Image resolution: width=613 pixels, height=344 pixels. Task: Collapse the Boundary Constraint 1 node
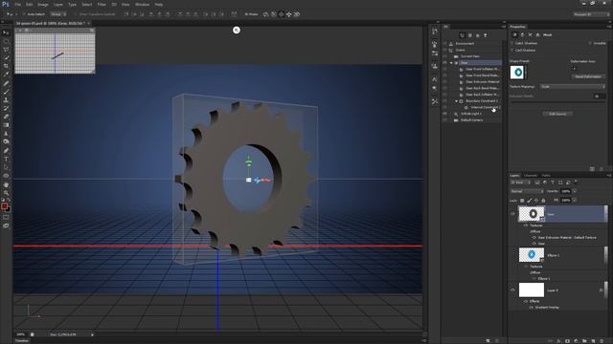[x=456, y=101]
